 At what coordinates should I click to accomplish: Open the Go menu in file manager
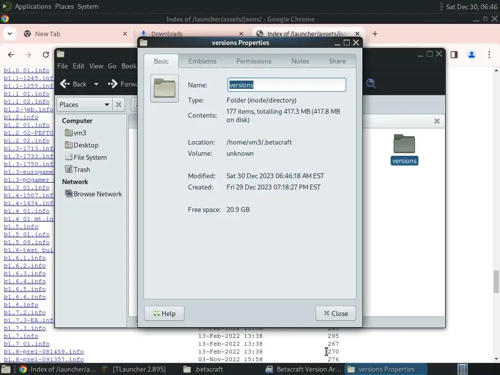coord(112,66)
